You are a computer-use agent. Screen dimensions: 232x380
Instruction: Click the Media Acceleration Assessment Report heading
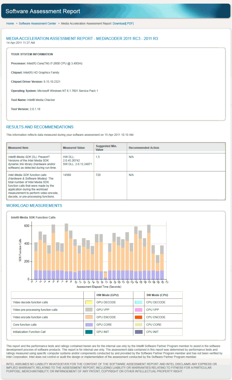tap(82, 39)
